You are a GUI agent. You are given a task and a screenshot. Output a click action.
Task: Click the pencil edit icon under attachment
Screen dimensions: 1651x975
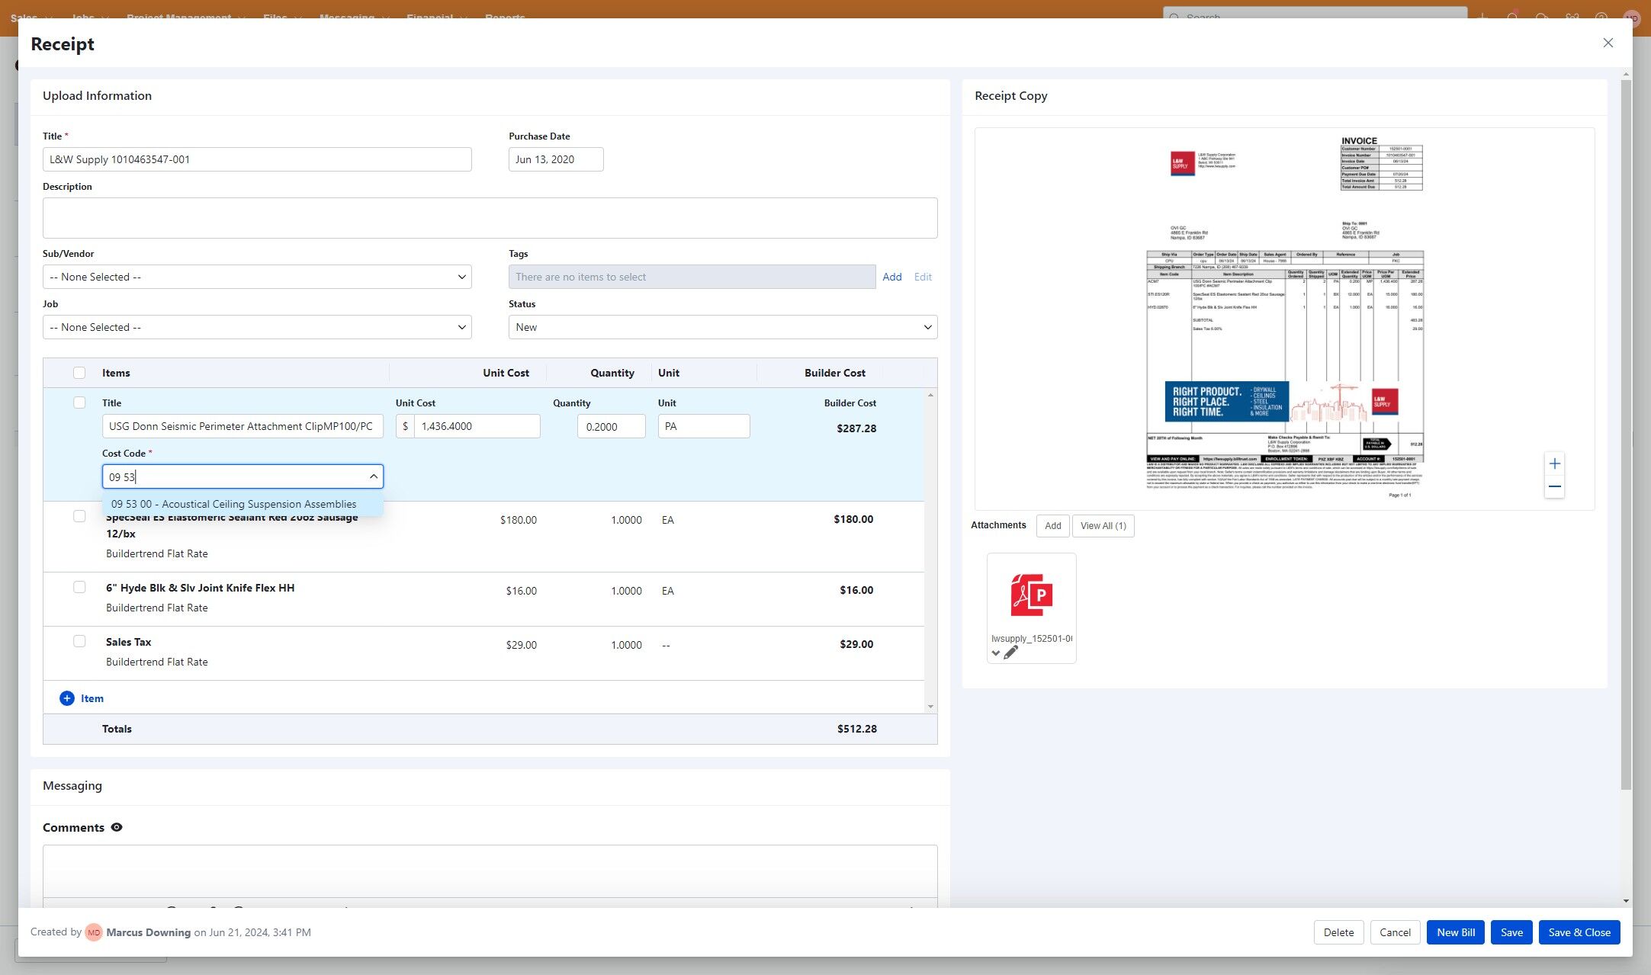coord(1010,653)
